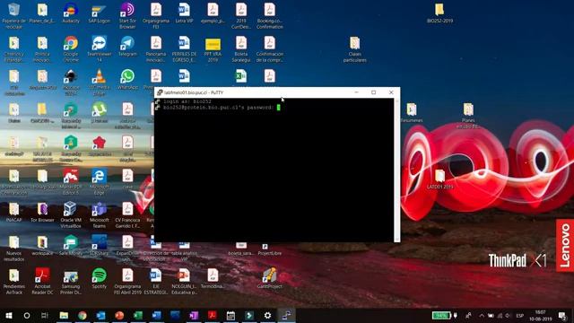Open the Pendientes AirTrack desktop folder
574x323 pixels.
[14, 281]
